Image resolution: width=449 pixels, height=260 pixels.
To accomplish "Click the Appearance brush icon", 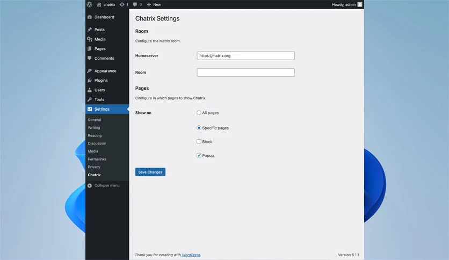I will point(90,71).
